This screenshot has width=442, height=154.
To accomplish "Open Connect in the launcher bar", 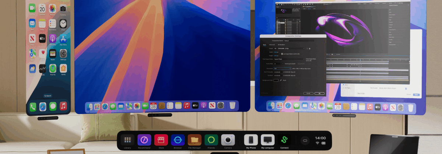I will (x=284, y=140).
